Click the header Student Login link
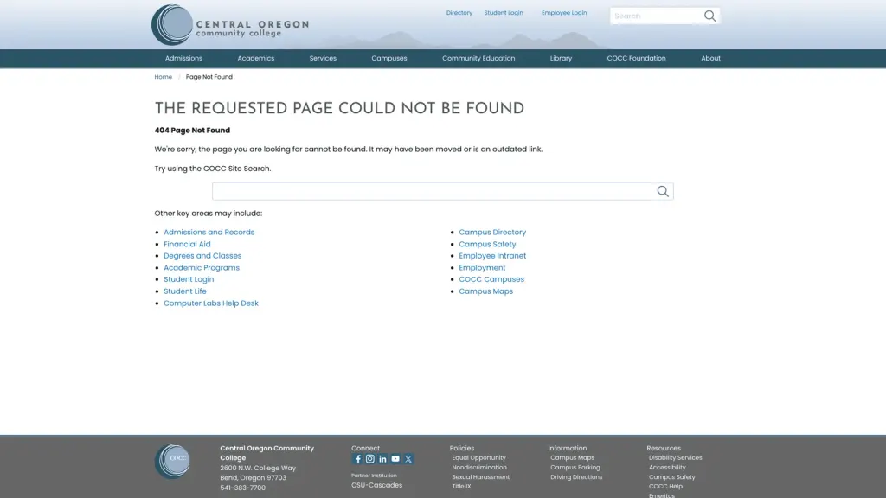886x498 pixels. pyautogui.click(x=504, y=13)
